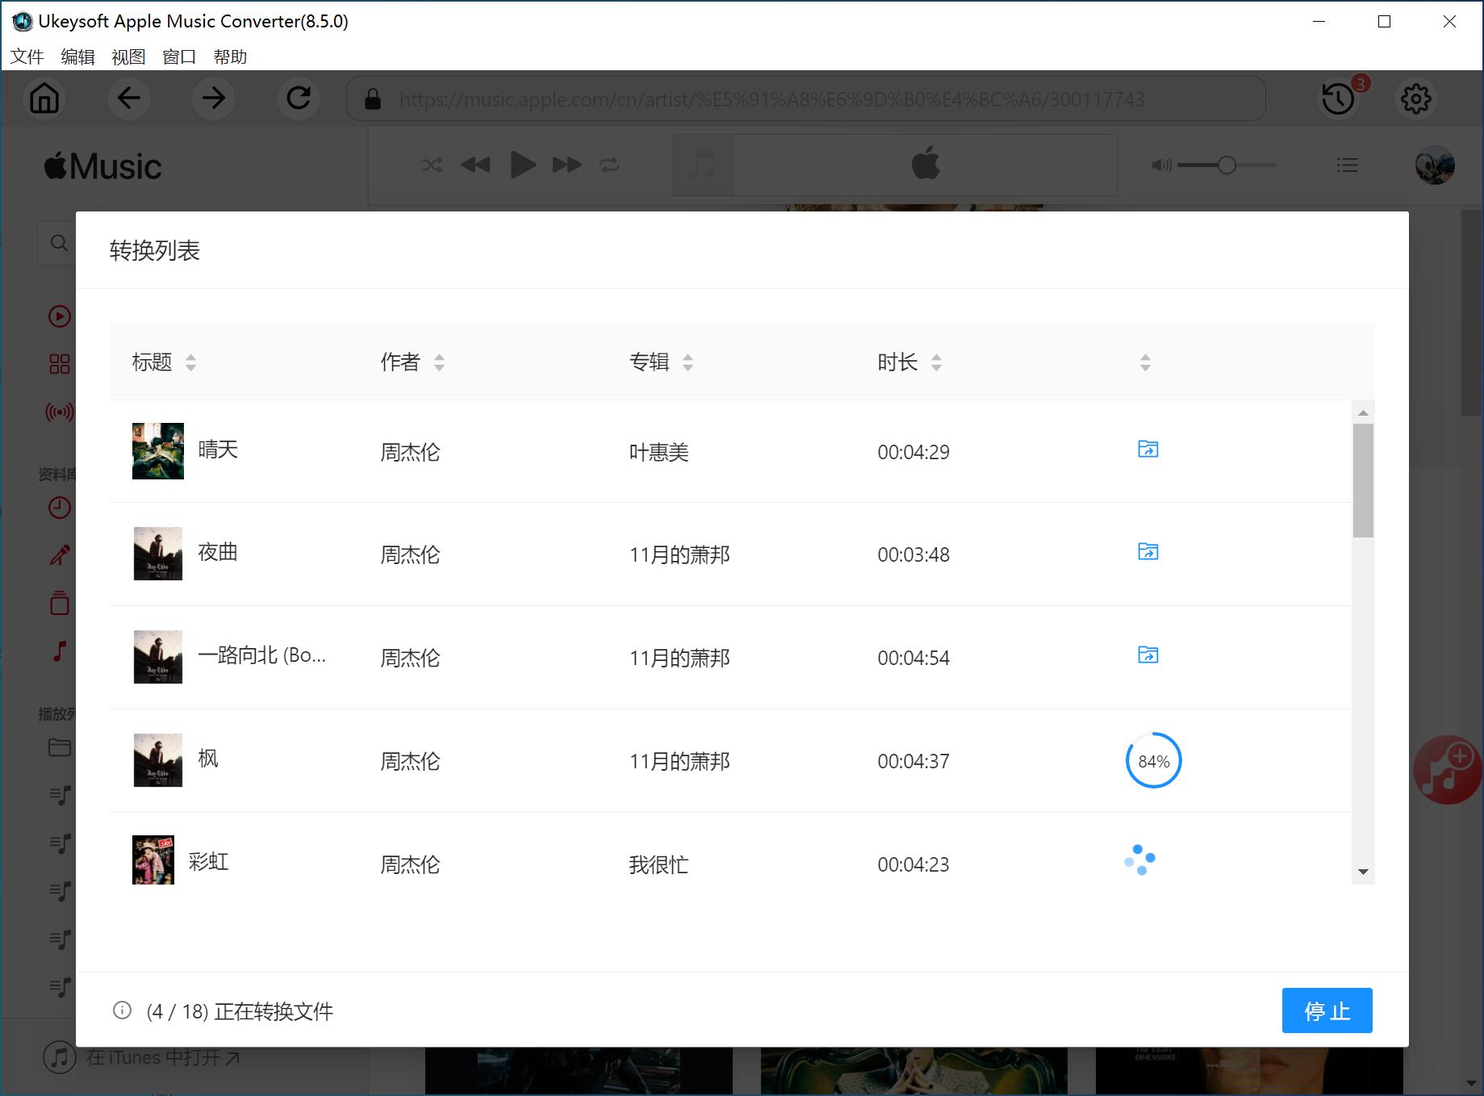
Task: Open output folder for 一路向北
Action: click(1147, 655)
